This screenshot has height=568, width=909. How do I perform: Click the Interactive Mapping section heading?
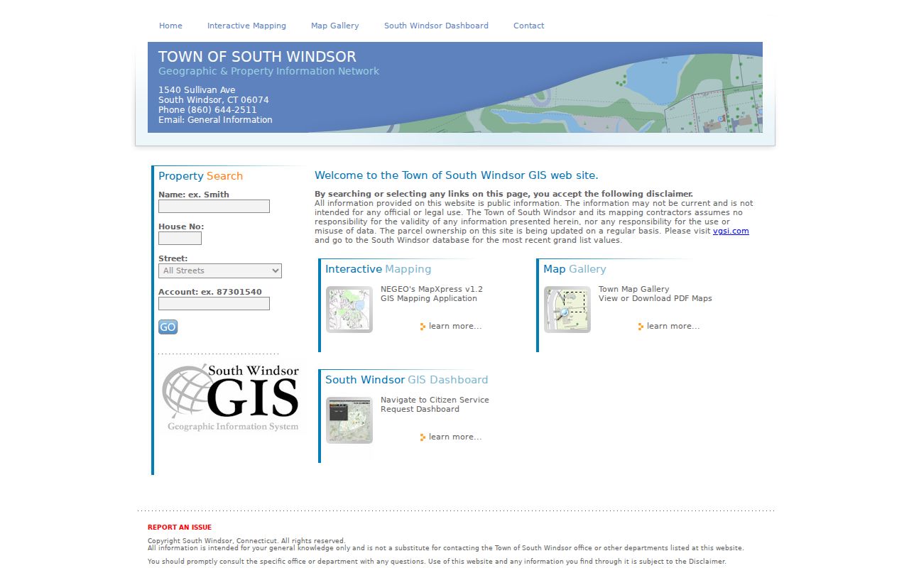[378, 269]
